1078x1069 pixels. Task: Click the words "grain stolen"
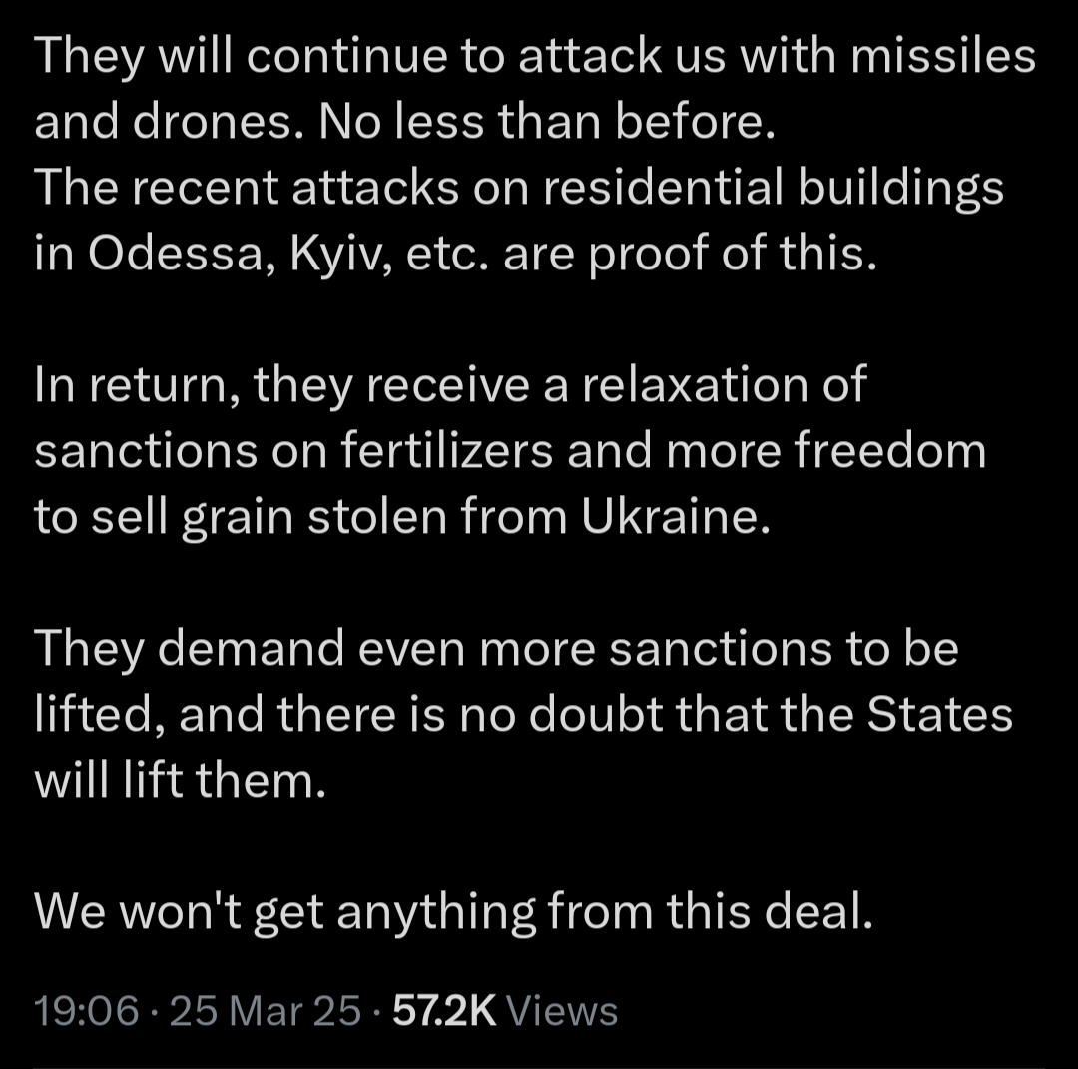pyautogui.click(x=314, y=517)
